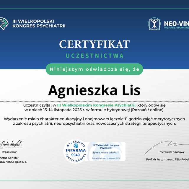Click the 'NEO-VIN' brand name text

(177, 24)
